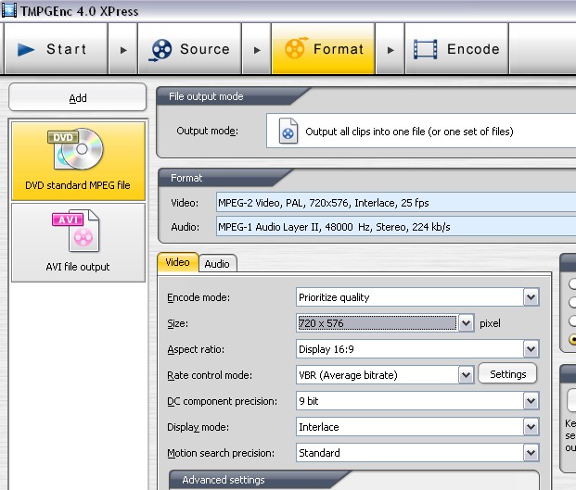
Task: Click the Interlace display mode field
Action: pyautogui.click(x=417, y=427)
